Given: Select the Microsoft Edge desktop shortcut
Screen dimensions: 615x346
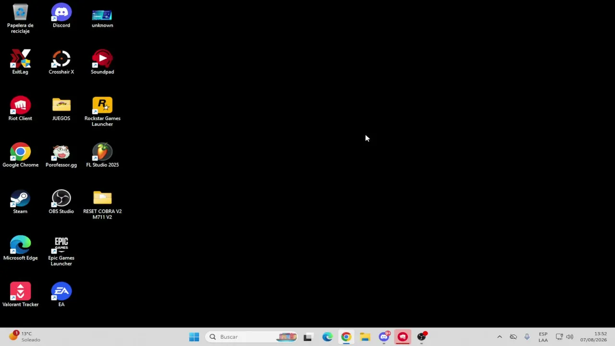Looking at the screenshot, I should pyautogui.click(x=20, y=249).
